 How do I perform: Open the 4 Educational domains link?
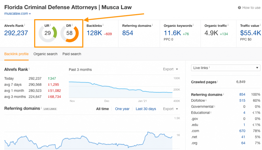[244, 113]
